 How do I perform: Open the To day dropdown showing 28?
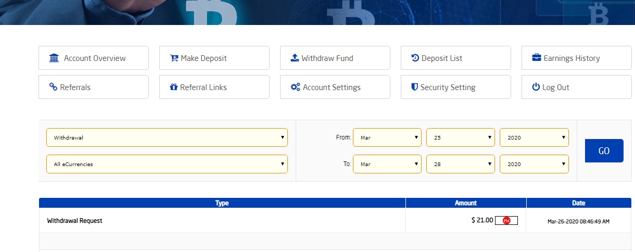[461, 164]
